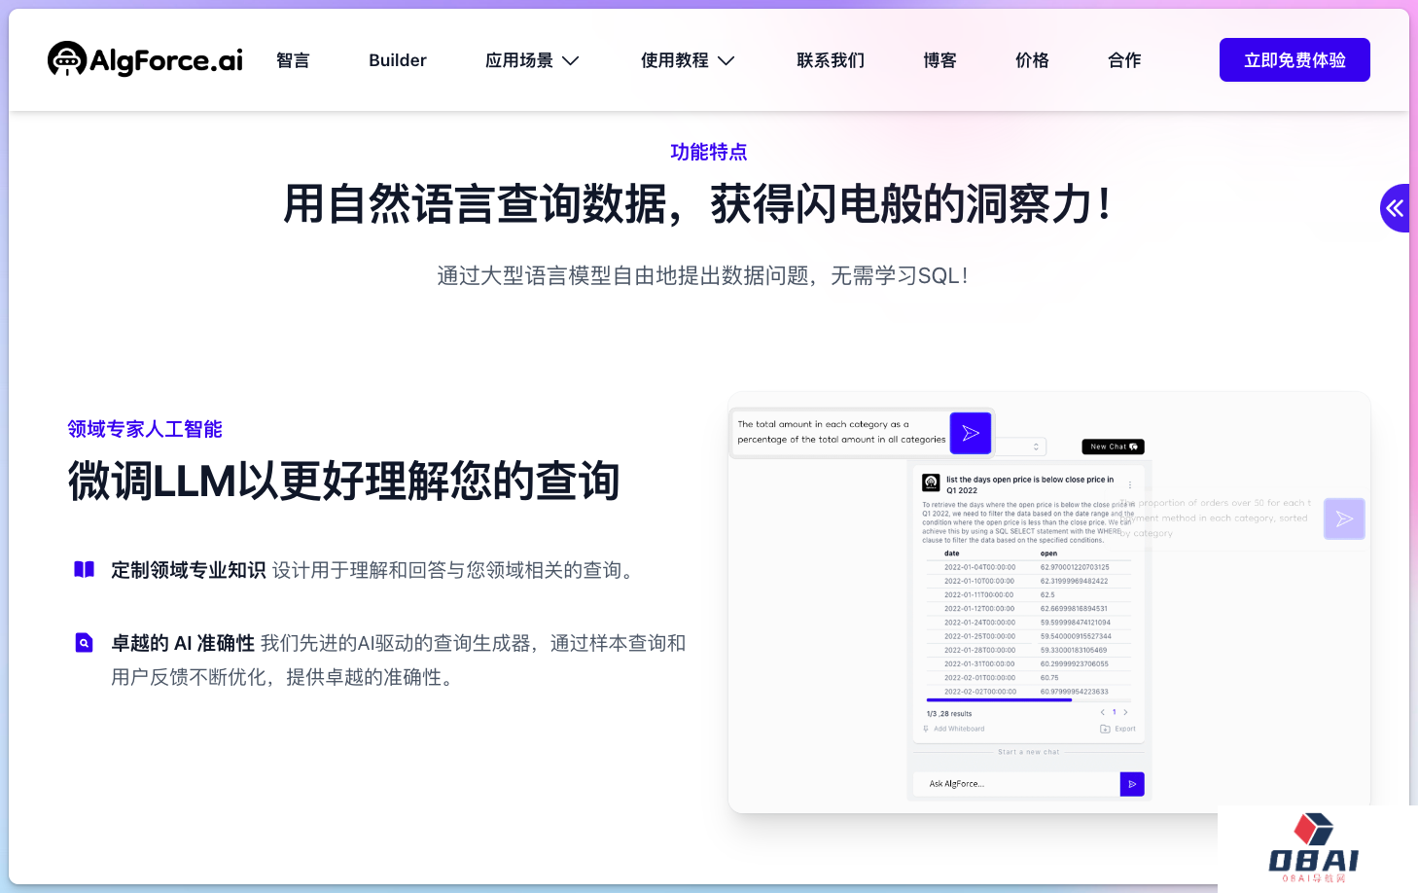Click the blue horizontal table scrollbar
This screenshot has height=893, width=1418.
pos(999,699)
